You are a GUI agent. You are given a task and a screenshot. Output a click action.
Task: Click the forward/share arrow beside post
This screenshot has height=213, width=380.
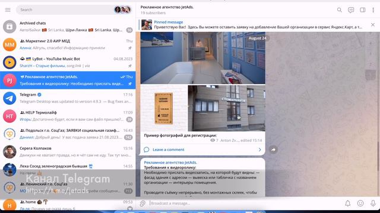click(273, 150)
